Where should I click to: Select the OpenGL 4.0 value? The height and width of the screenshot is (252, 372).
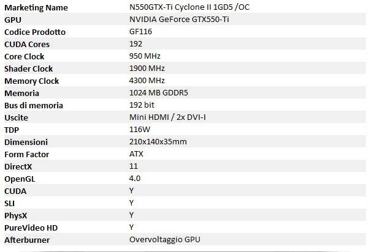pos(135,179)
